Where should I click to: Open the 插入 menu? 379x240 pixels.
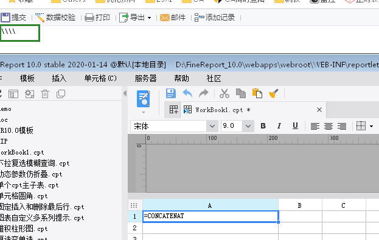pos(59,78)
